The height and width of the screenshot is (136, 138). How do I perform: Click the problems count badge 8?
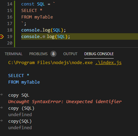[x=53, y=54]
